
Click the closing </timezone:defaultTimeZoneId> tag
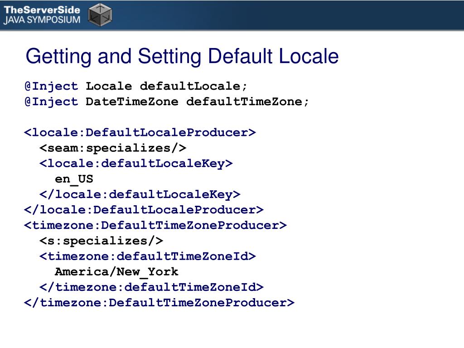coord(151,287)
